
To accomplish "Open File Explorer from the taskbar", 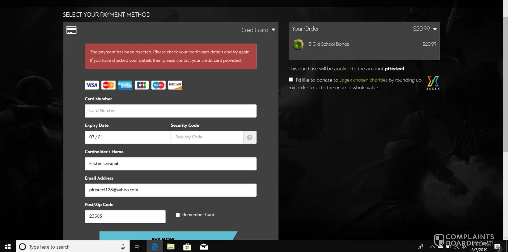I will pos(171,247).
